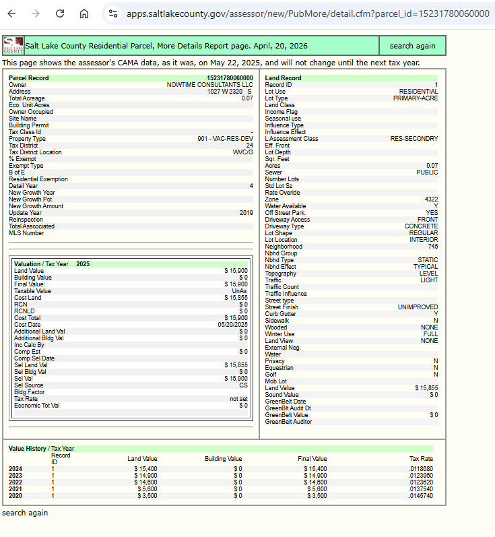Select the Land Record section header
Viewport: 495px width, 537px height.
click(x=283, y=78)
